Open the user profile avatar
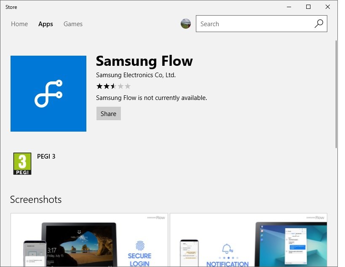Viewport: 345px width, 267px height. (x=186, y=24)
